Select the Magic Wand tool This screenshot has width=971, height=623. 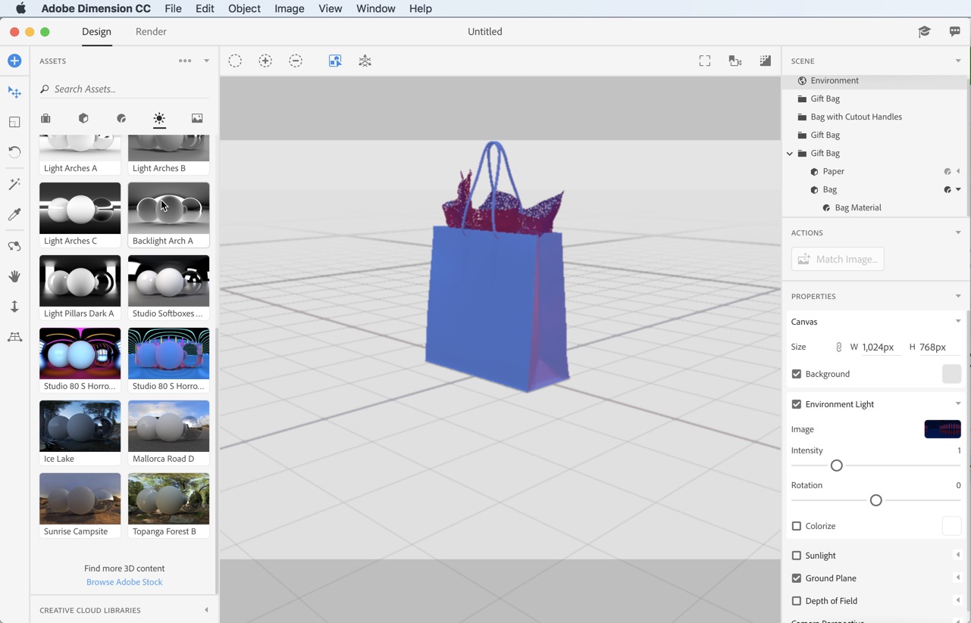click(x=14, y=184)
